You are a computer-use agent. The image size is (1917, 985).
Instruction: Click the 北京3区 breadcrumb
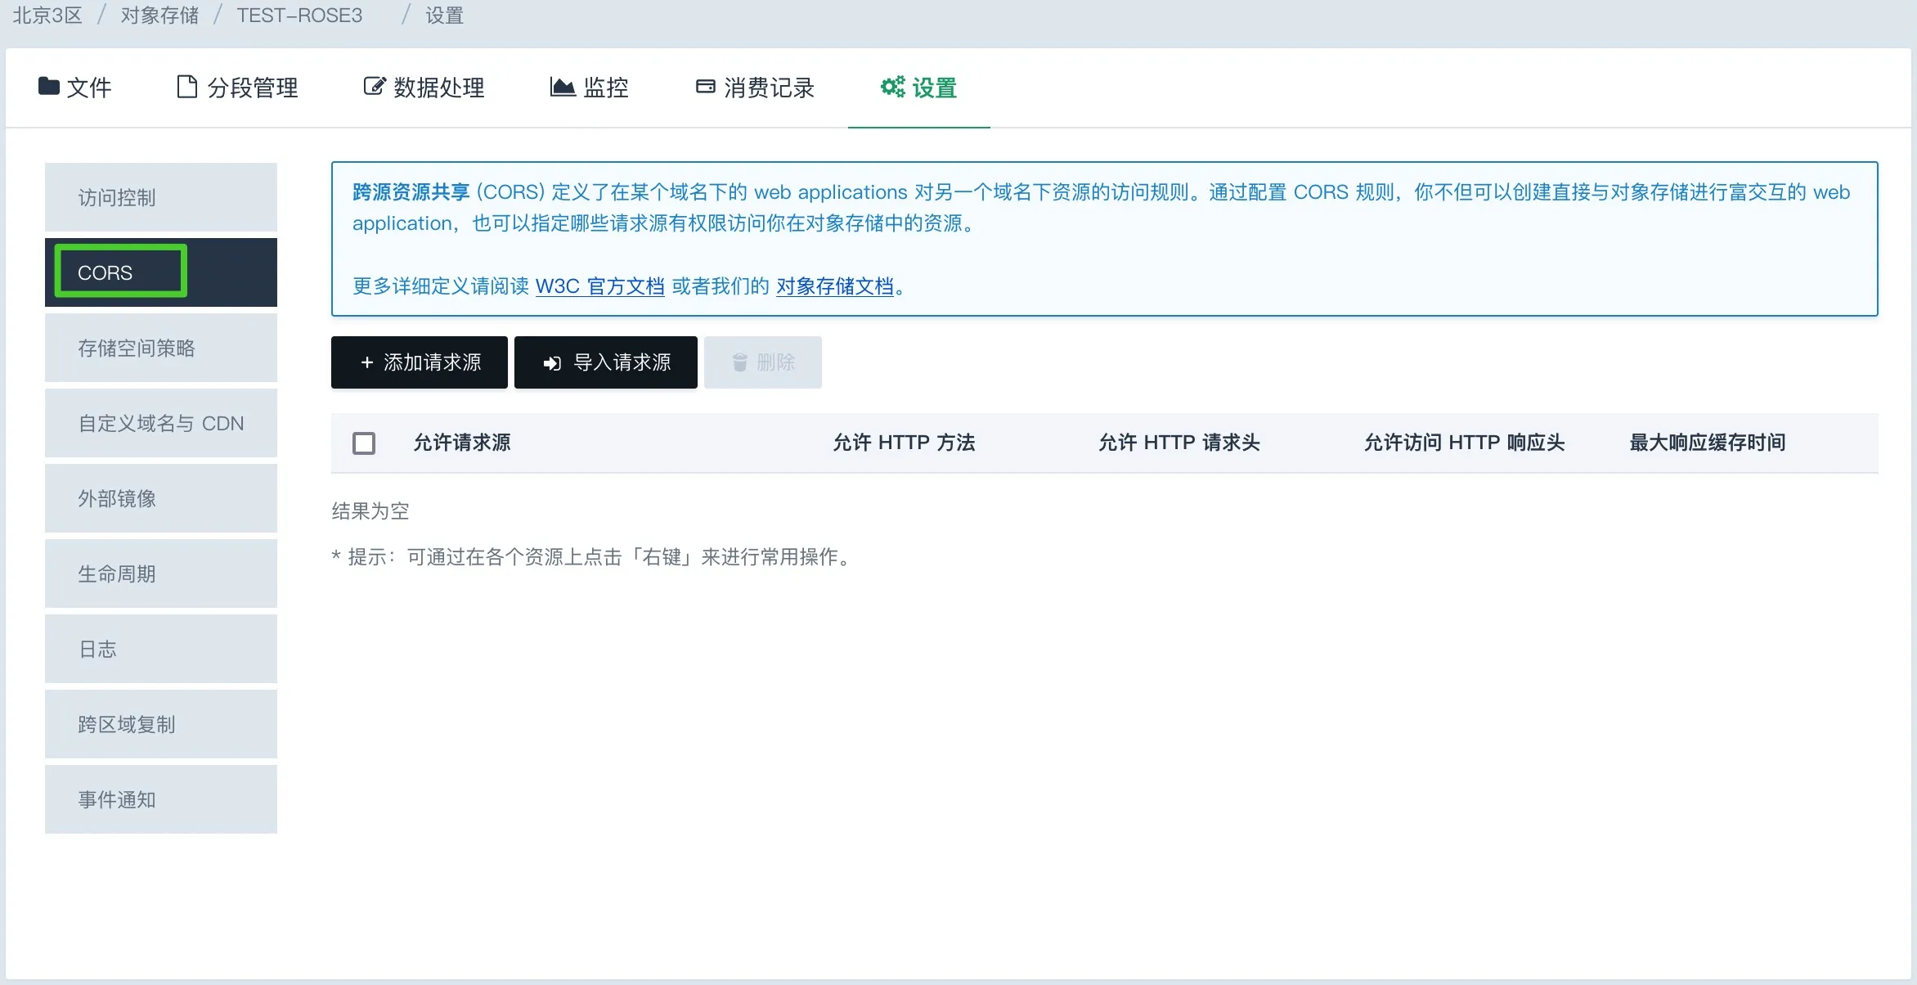[x=47, y=16]
